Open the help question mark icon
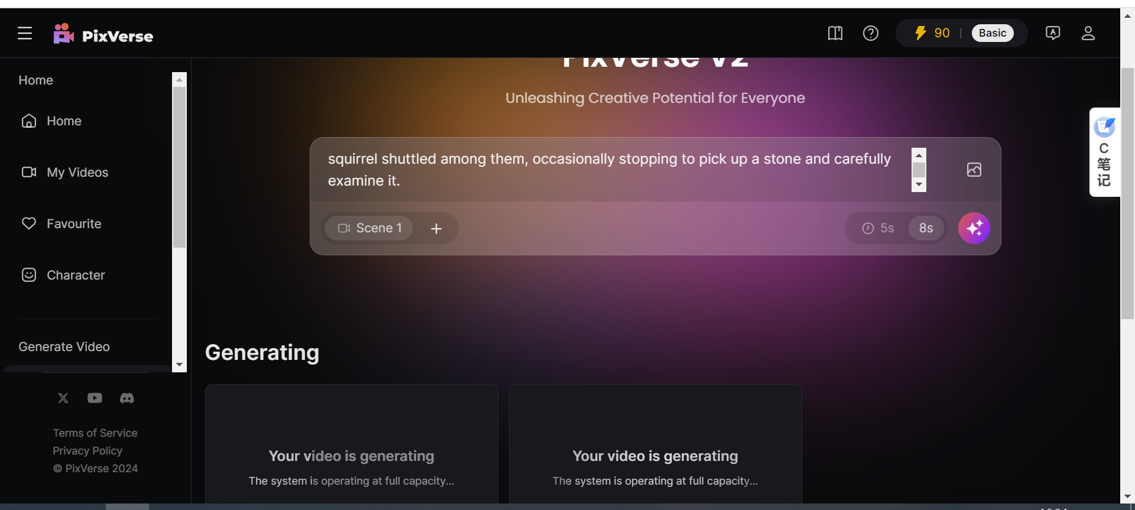This screenshot has height=510, width=1135. (x=870, y=33)
